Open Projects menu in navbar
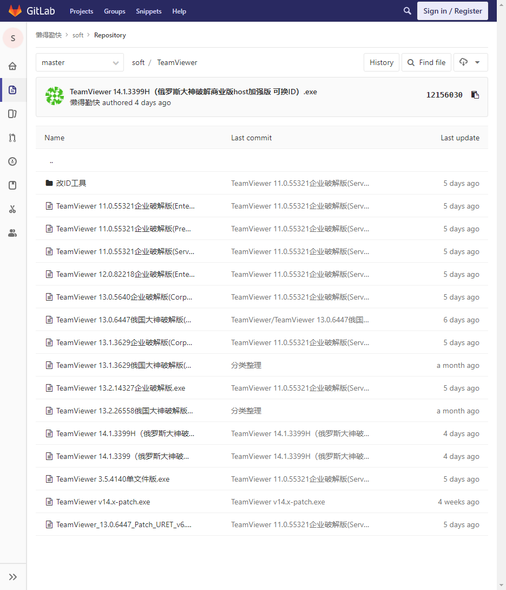This screenshot has height=590, width=506. tap(81, 11)
